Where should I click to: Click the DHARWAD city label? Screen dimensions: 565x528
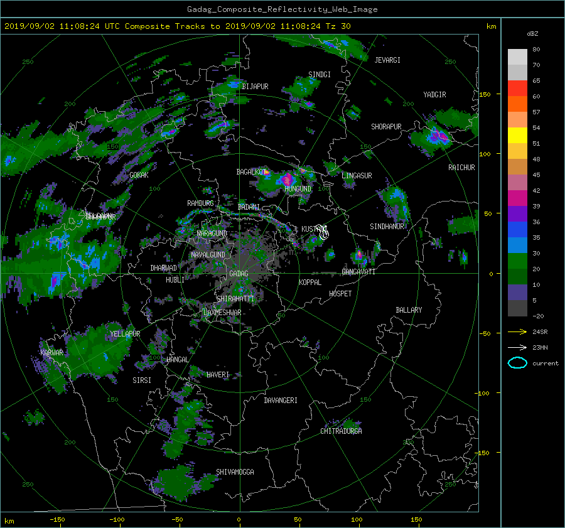164,268
